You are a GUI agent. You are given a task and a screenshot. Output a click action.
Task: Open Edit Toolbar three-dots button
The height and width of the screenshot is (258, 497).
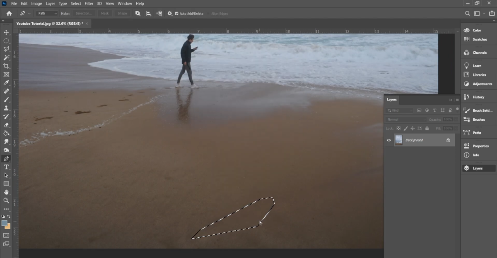coord(6,209)
